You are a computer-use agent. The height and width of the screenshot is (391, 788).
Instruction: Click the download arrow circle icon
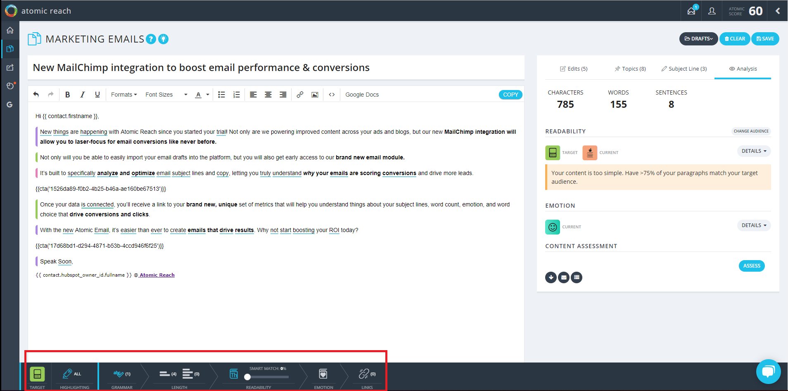pos(551,277)
